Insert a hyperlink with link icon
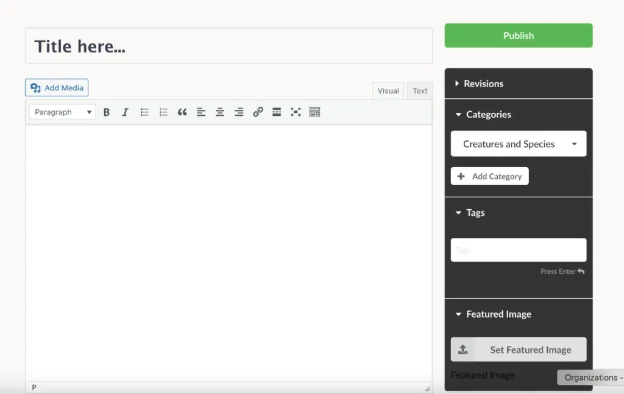This screenshot has width=624, height=394. pos(258,112)
